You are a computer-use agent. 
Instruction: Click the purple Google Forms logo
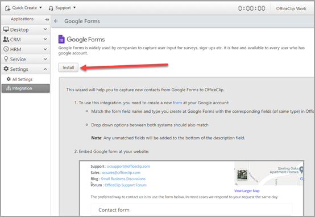point(61,39)
